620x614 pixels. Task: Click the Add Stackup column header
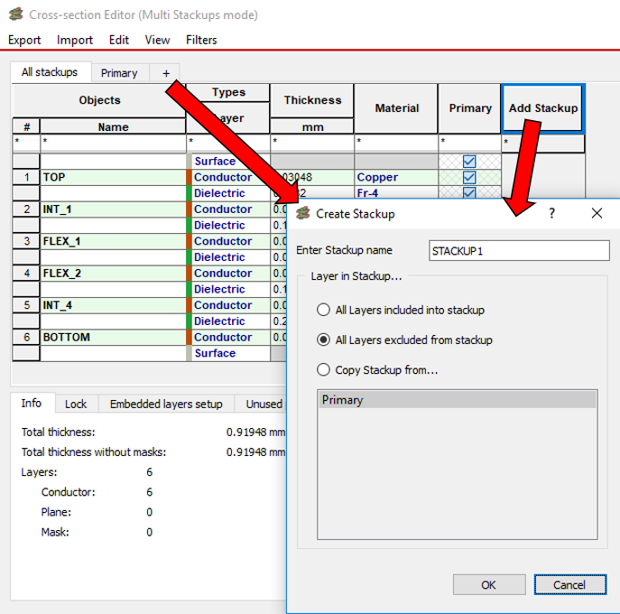tap(543, 108)
